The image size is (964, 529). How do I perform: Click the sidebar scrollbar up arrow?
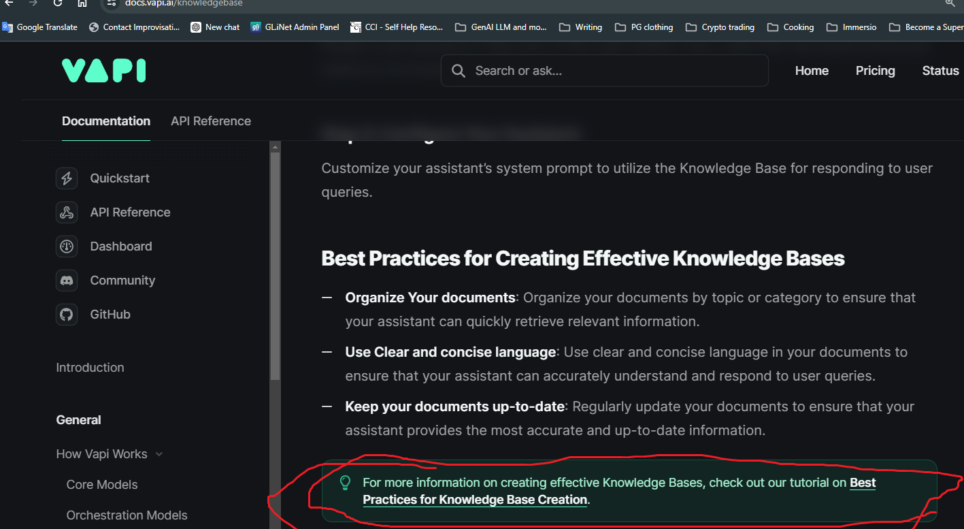coord(275,146)
